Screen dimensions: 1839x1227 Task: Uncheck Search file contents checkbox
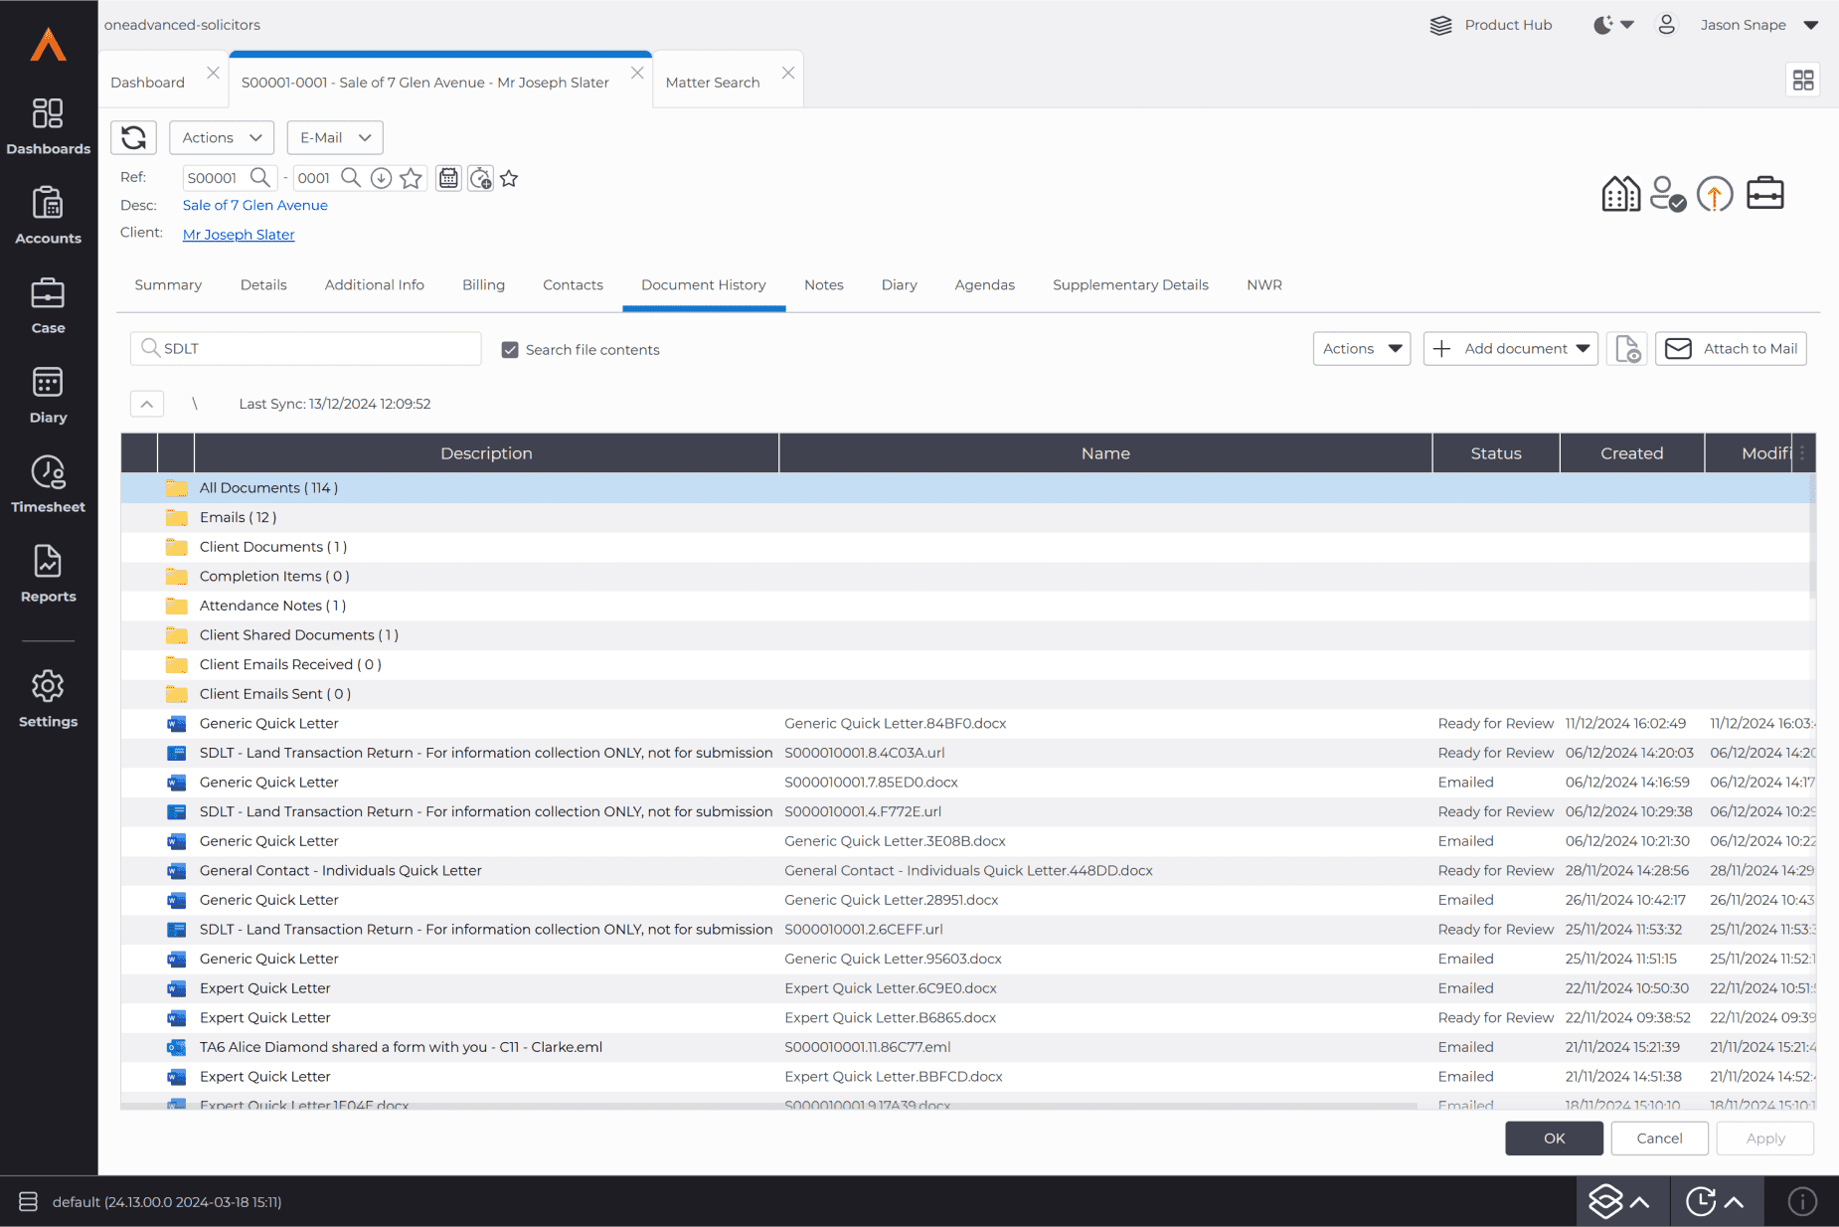click(x=510, y=350)
